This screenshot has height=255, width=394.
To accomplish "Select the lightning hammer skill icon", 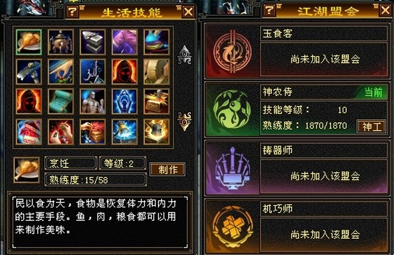I will (x=125, y=131).
